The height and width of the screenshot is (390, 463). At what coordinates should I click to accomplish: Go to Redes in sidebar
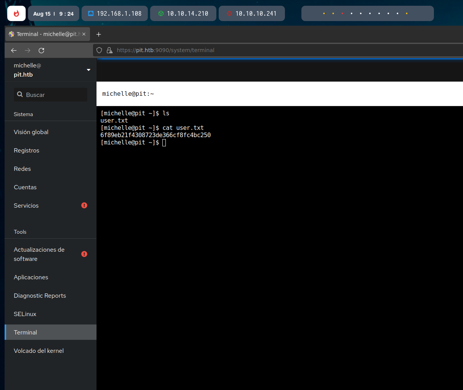(x=22, y=169)
